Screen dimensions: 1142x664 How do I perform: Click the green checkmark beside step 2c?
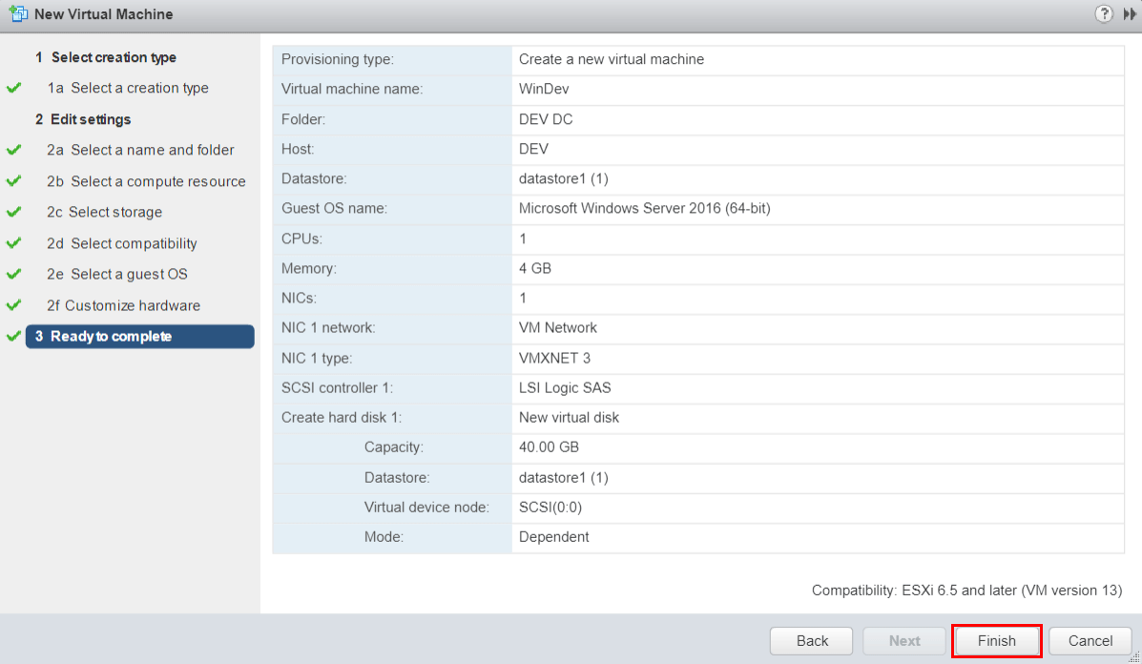pyautogui.click(x=14, y=212)
